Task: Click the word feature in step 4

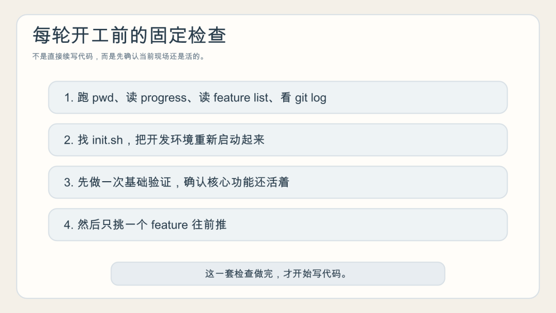Action: [x=169, y=225]
